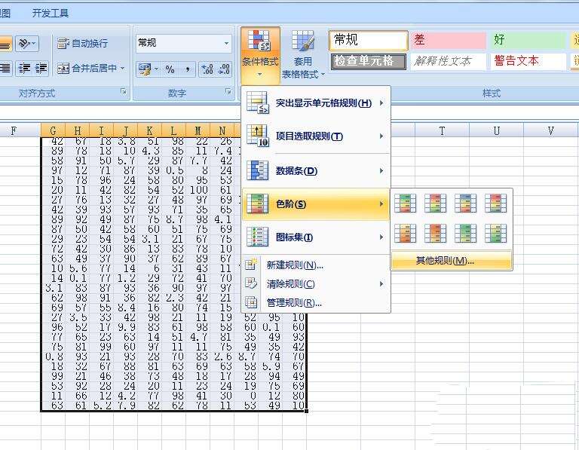Apply the 常规 cell style

(x=368, y=40)
